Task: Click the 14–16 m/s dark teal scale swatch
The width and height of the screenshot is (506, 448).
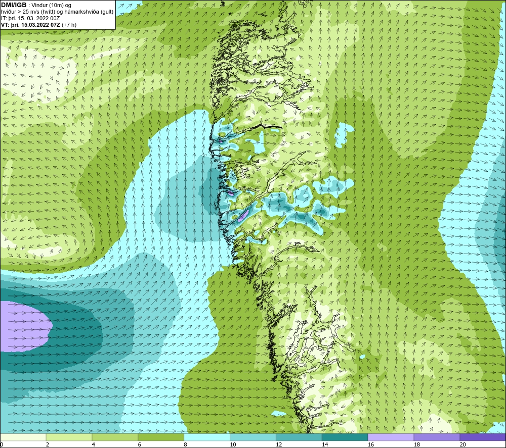Action: [x=345, y=437]
